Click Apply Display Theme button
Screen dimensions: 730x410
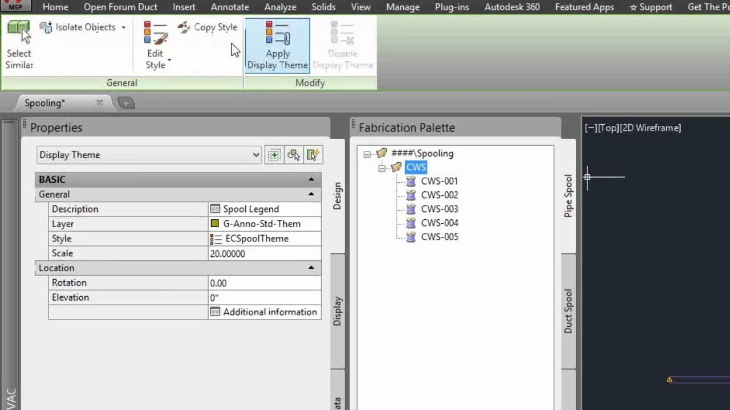click(278, 45)
